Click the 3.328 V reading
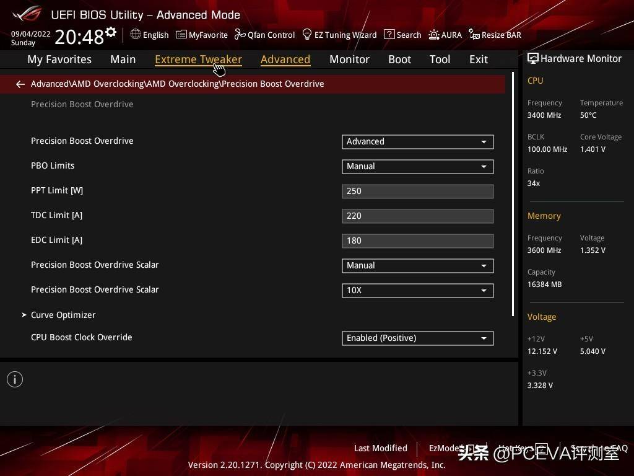The width and height of the screenshot is (634, 476). (540, 385)
